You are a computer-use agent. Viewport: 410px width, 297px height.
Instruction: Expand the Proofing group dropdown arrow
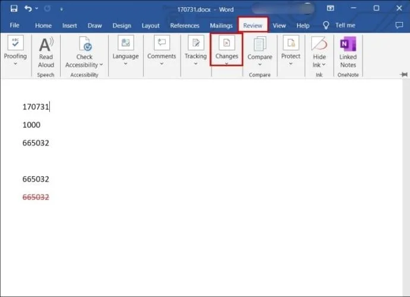click(x=15, y=64)
